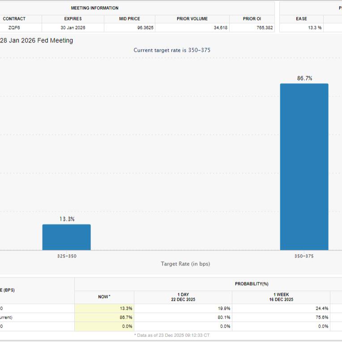This screenshot has width=342, height=342.
Task: Click the PRIOR OI column header
Action: pyautogui.click(x=252, y=19)
